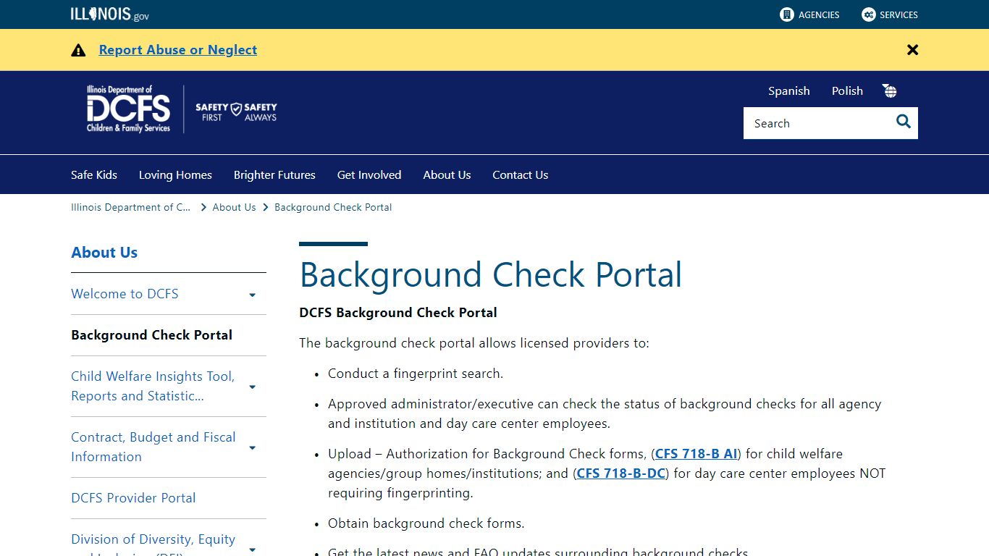Open the Services menu label
The height and width of the screenshot is (556, 989).
coord(898,14)
